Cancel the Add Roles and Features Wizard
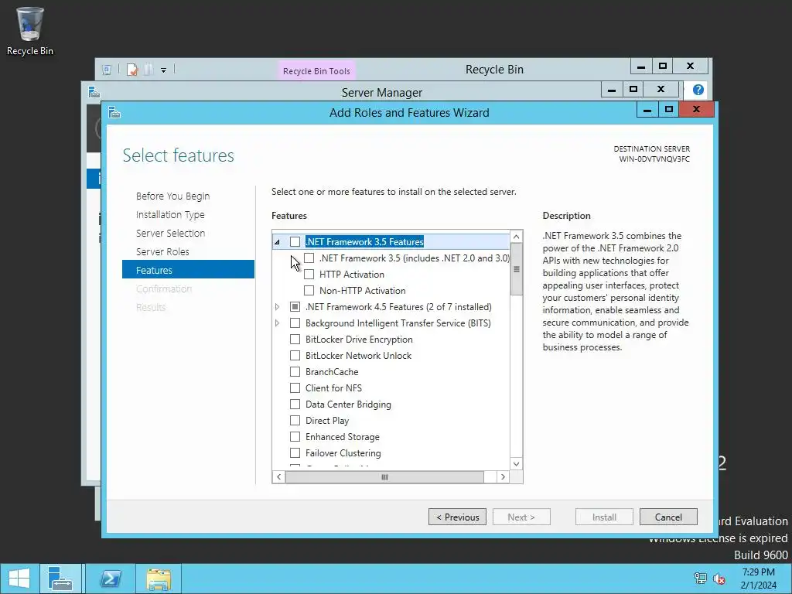Viewport: 792px width, 594px height. pos(668,517)
